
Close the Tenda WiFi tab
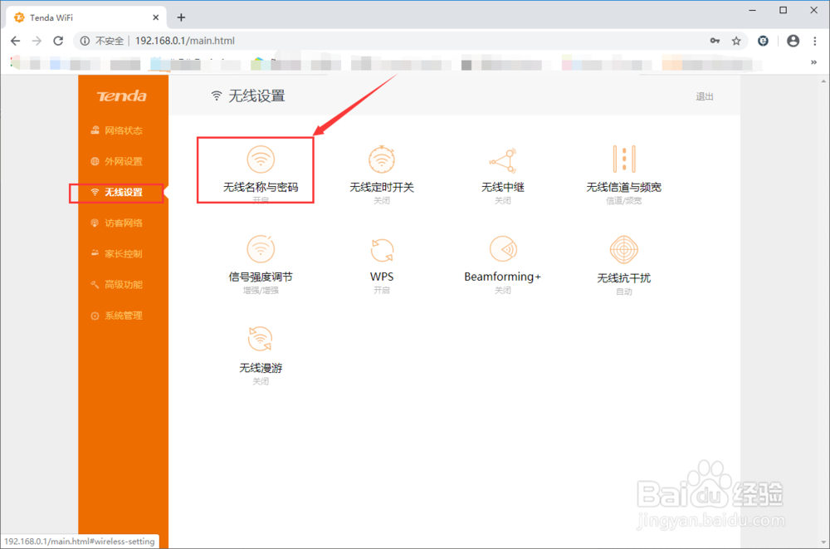(x=156, y=17)
